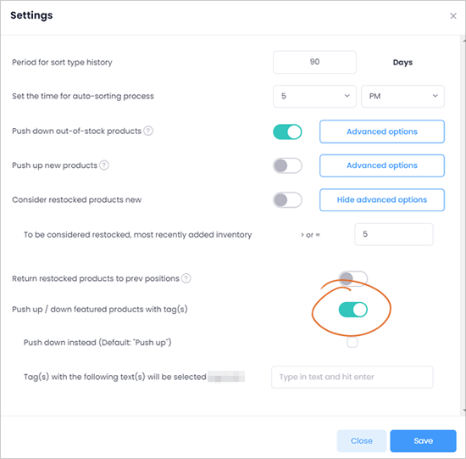The image size is (466, 459).
Task: Disable featured products with tag(s) switch
Action: [353, 310]
